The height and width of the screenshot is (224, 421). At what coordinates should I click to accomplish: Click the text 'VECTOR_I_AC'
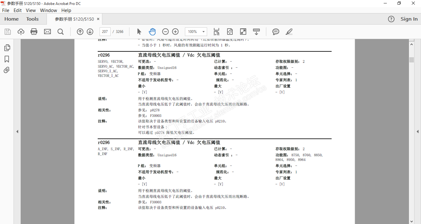108,76
